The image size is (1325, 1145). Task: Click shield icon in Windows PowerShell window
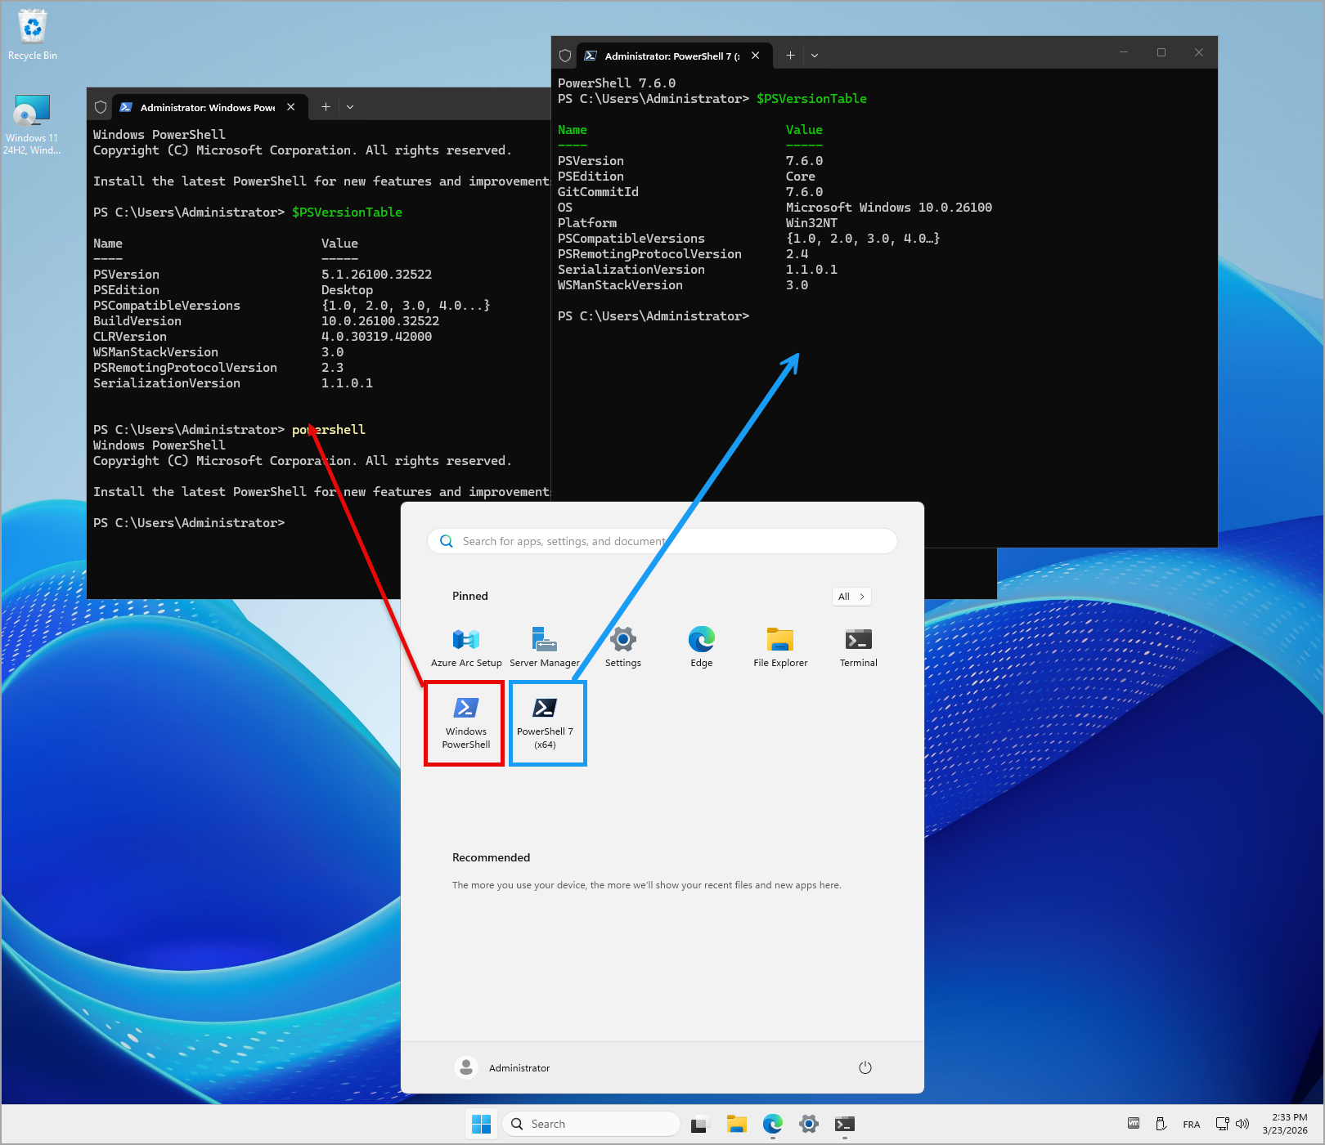(x=101, y=107)
